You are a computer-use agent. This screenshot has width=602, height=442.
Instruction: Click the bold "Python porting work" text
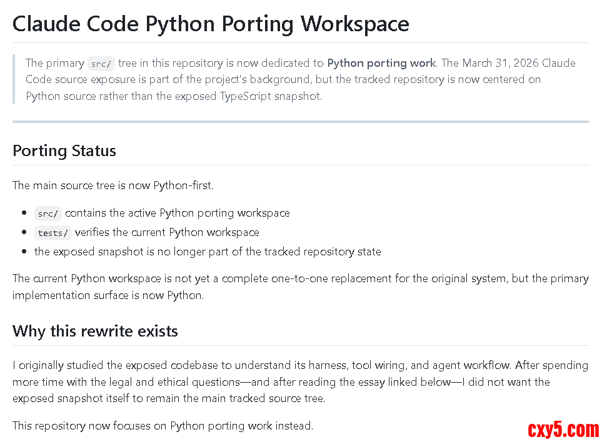point(381,63)
